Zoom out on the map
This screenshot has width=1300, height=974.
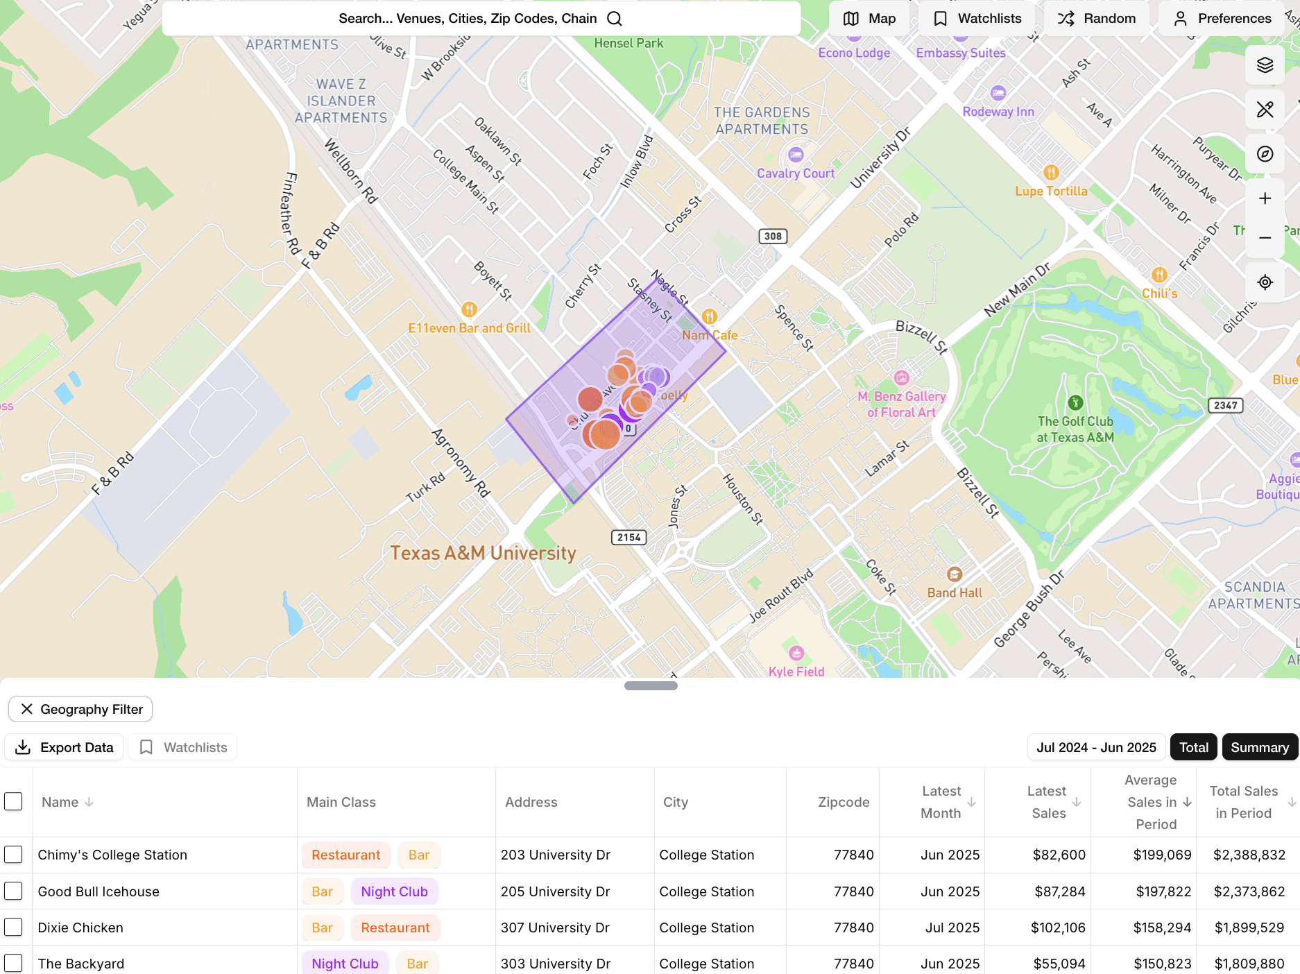1265,237
